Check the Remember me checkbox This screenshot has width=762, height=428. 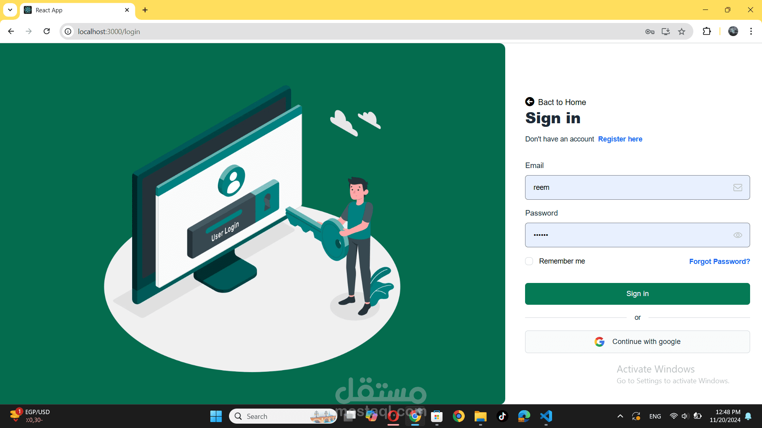(529, 261)
